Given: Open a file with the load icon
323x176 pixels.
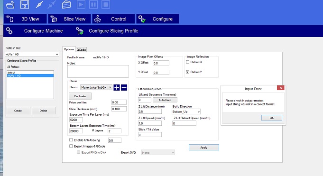Looking at the screenshot, I should [x=10, y=5].
